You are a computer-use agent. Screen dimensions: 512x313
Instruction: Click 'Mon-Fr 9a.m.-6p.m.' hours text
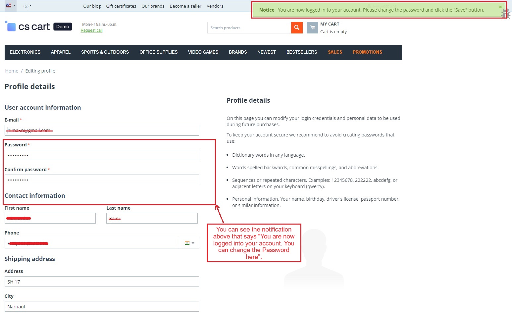[x=100, y=25]
